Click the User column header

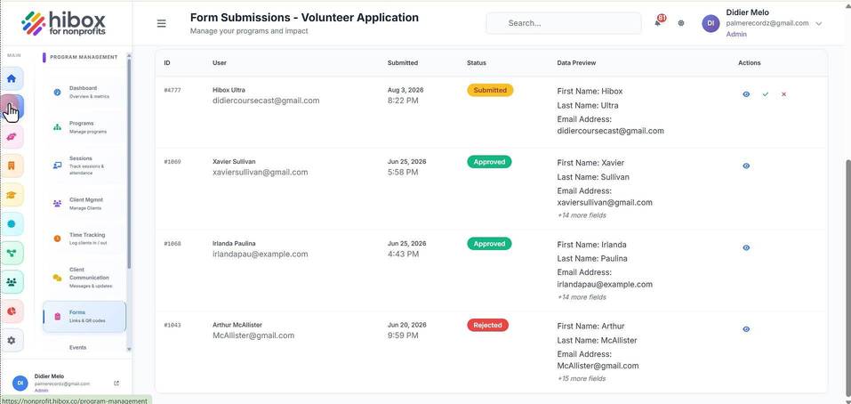(220, 63)
